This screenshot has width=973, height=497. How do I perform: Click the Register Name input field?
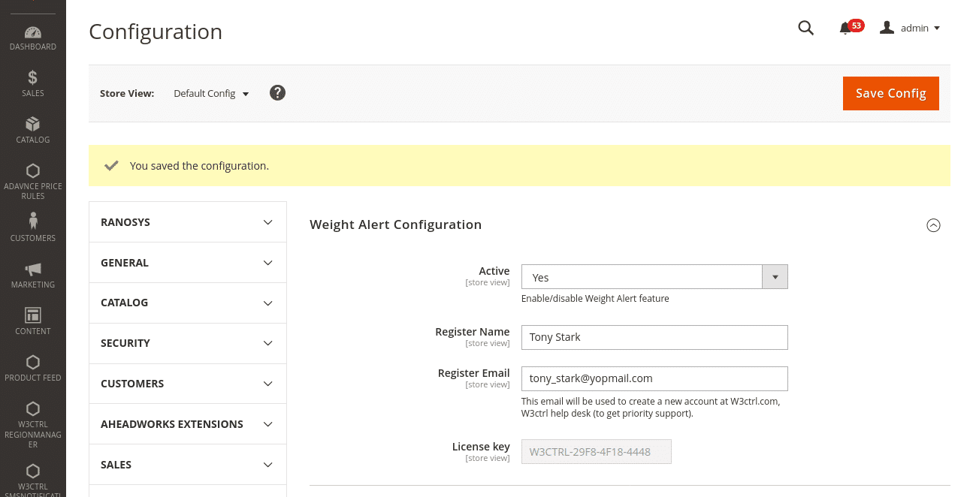tap(654, 337)
